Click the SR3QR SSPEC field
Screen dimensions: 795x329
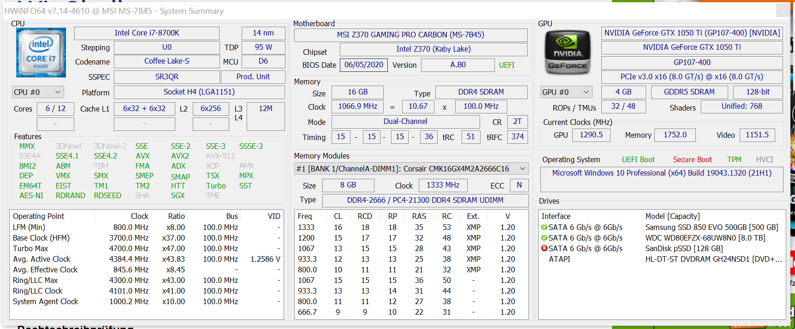pyautogui.click(x=167, y=77)
